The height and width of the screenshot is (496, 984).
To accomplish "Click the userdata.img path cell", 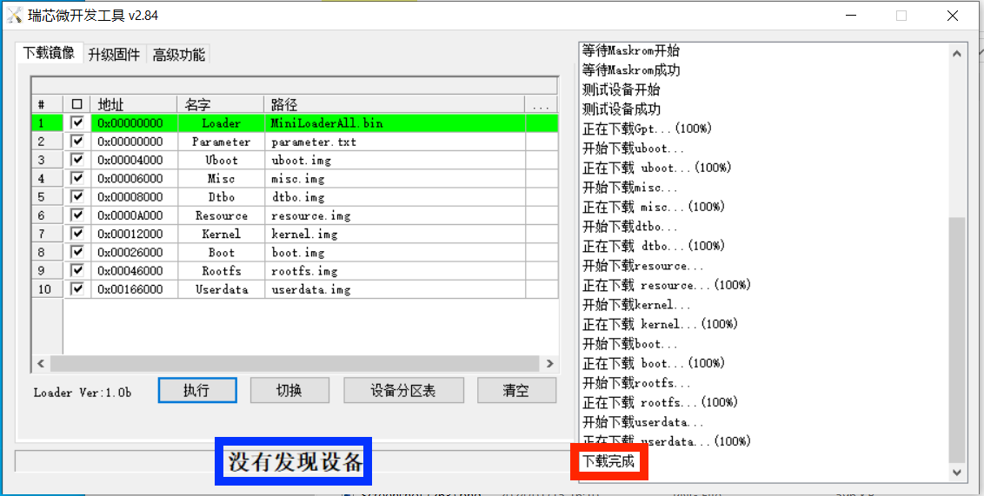I will (395, 289).
